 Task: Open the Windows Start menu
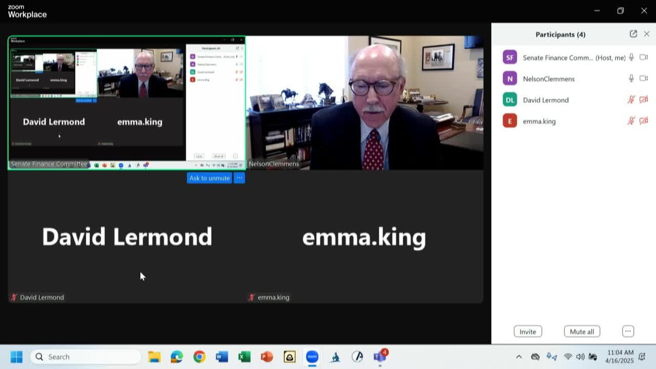16,357
